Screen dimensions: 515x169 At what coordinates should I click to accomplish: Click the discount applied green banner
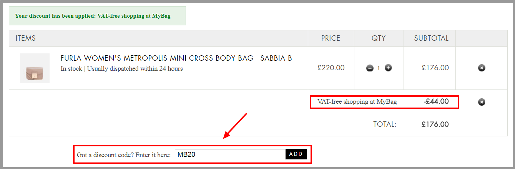(x=97, y=16)
